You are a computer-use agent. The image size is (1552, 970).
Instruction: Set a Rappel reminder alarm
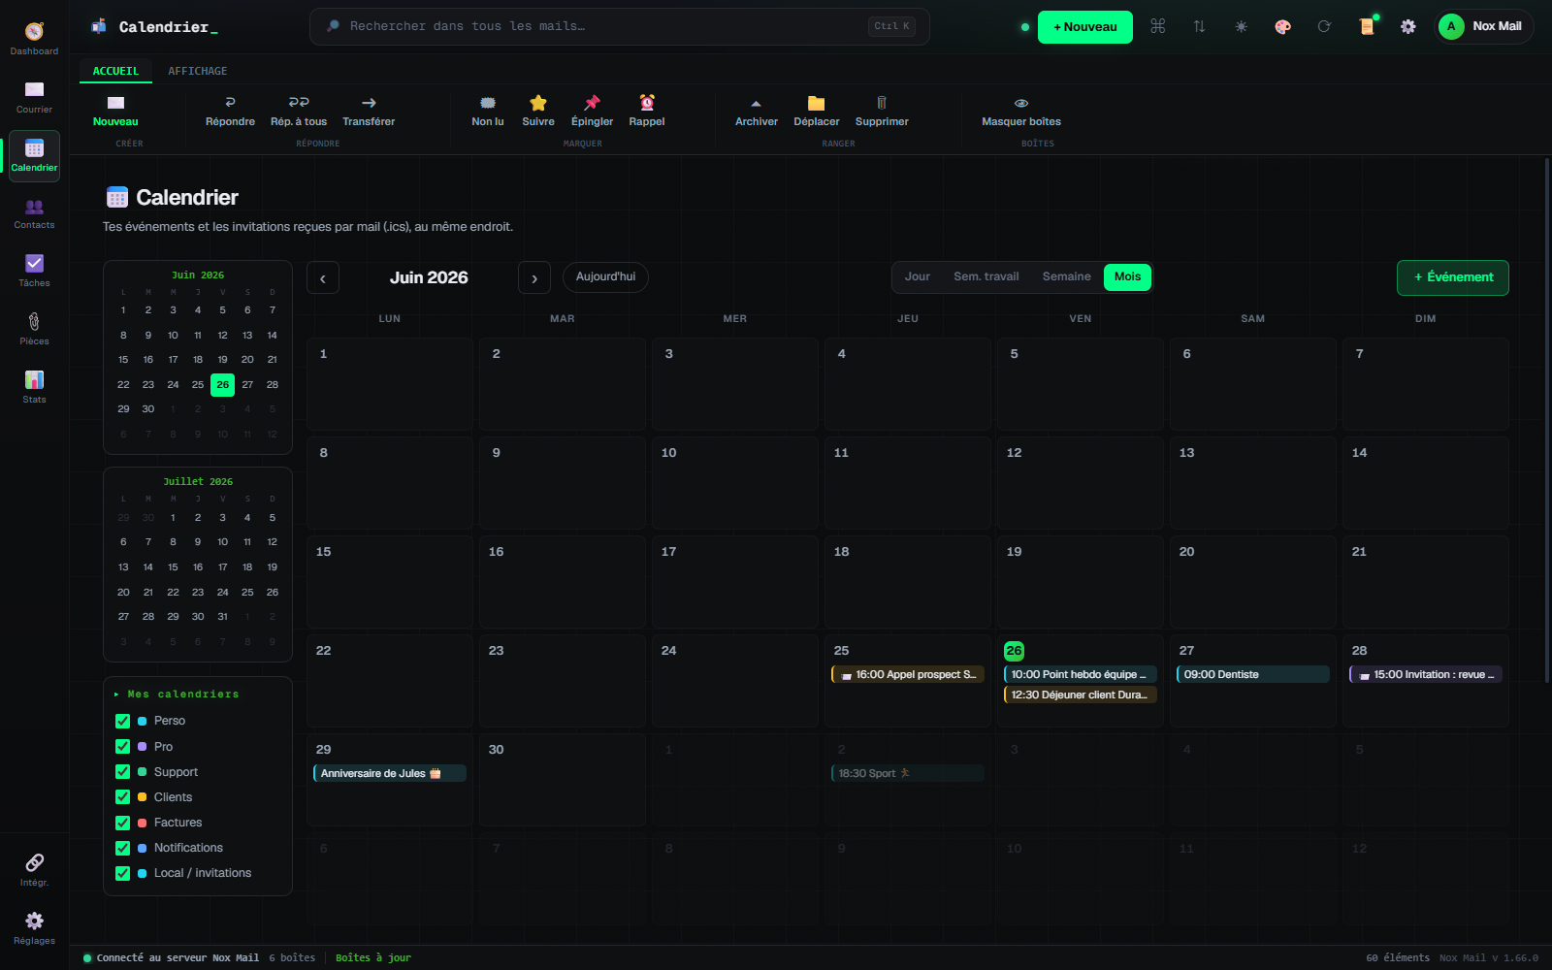pos(647,111)
